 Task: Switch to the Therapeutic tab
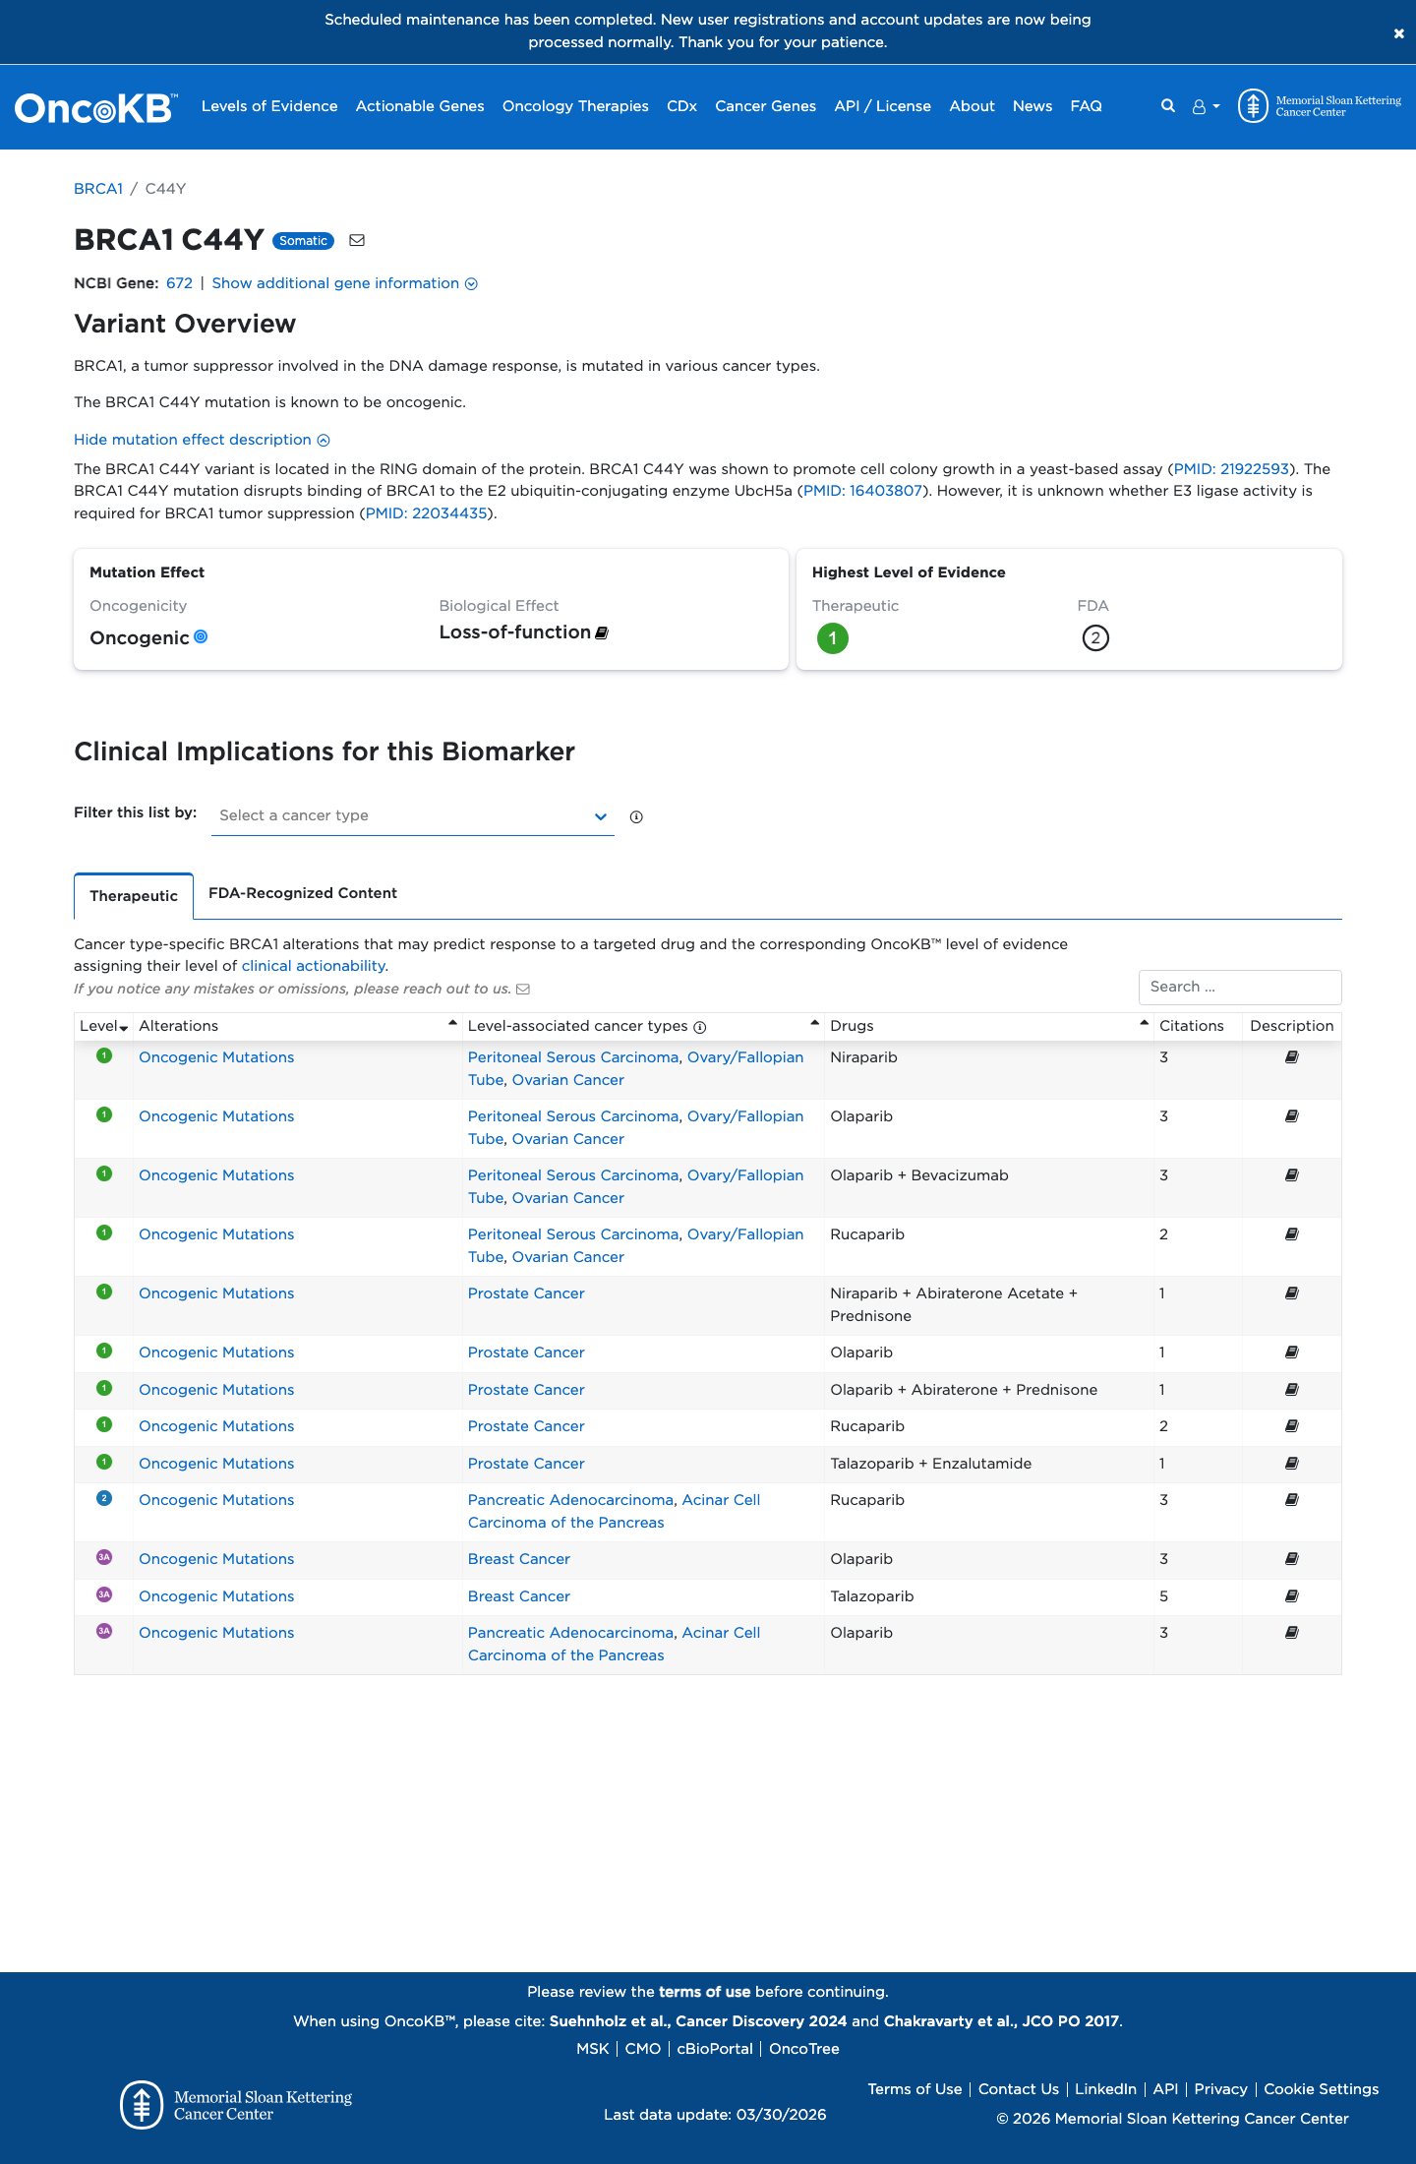(x=134, y=896)
